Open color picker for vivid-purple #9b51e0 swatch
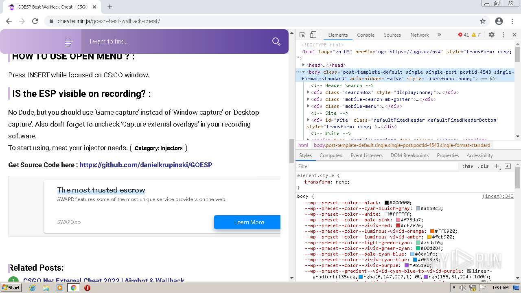The image size is (521, 293). point(407,265)
